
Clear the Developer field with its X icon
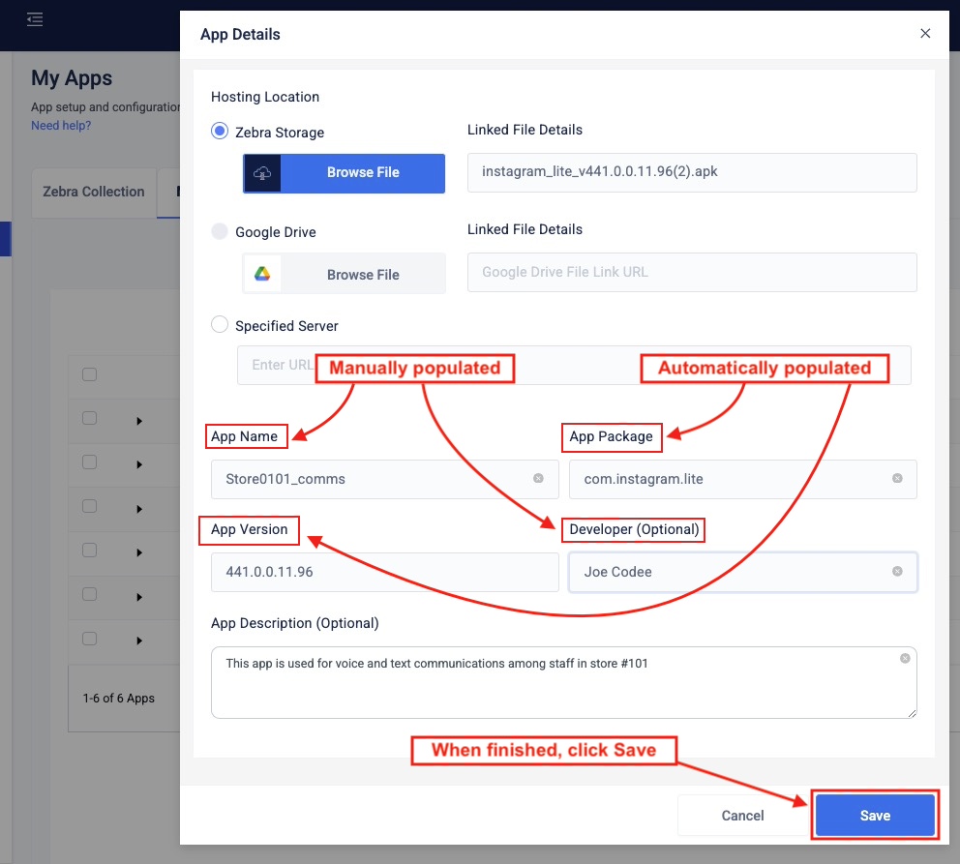tap(897, 572)
